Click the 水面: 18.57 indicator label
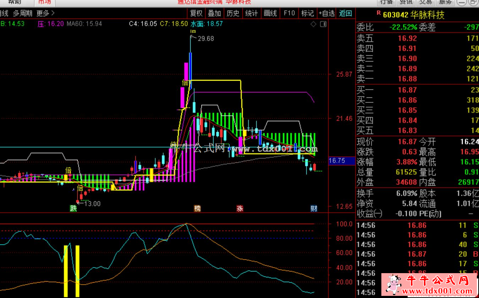Image resolution: width=479 pixels, height=298 pixels. [x=207, y=24]
